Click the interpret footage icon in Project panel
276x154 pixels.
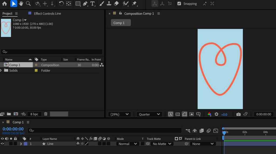pos(2,114)
